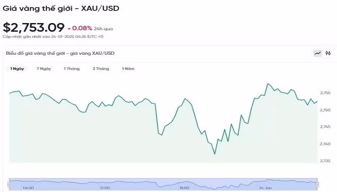The height and width of the screenshot is (192, 337).
Task: Switch to the candlestick chart view
Action: [328, 53]
